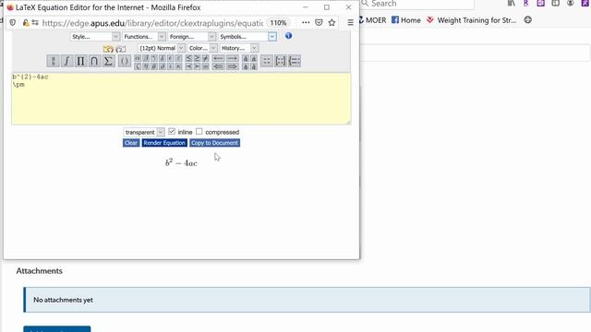Insert the double left arrow symbol
The width and height of the screenshot is (591, 332).
coord(218,66)
